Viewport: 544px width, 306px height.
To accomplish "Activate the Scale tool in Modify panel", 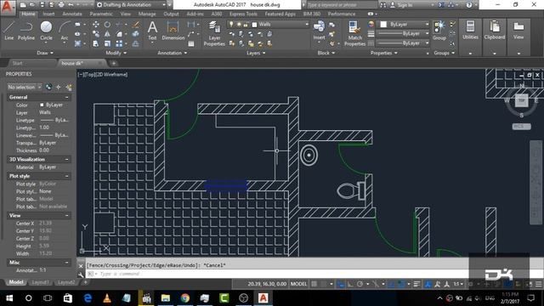I will point(108,43).
